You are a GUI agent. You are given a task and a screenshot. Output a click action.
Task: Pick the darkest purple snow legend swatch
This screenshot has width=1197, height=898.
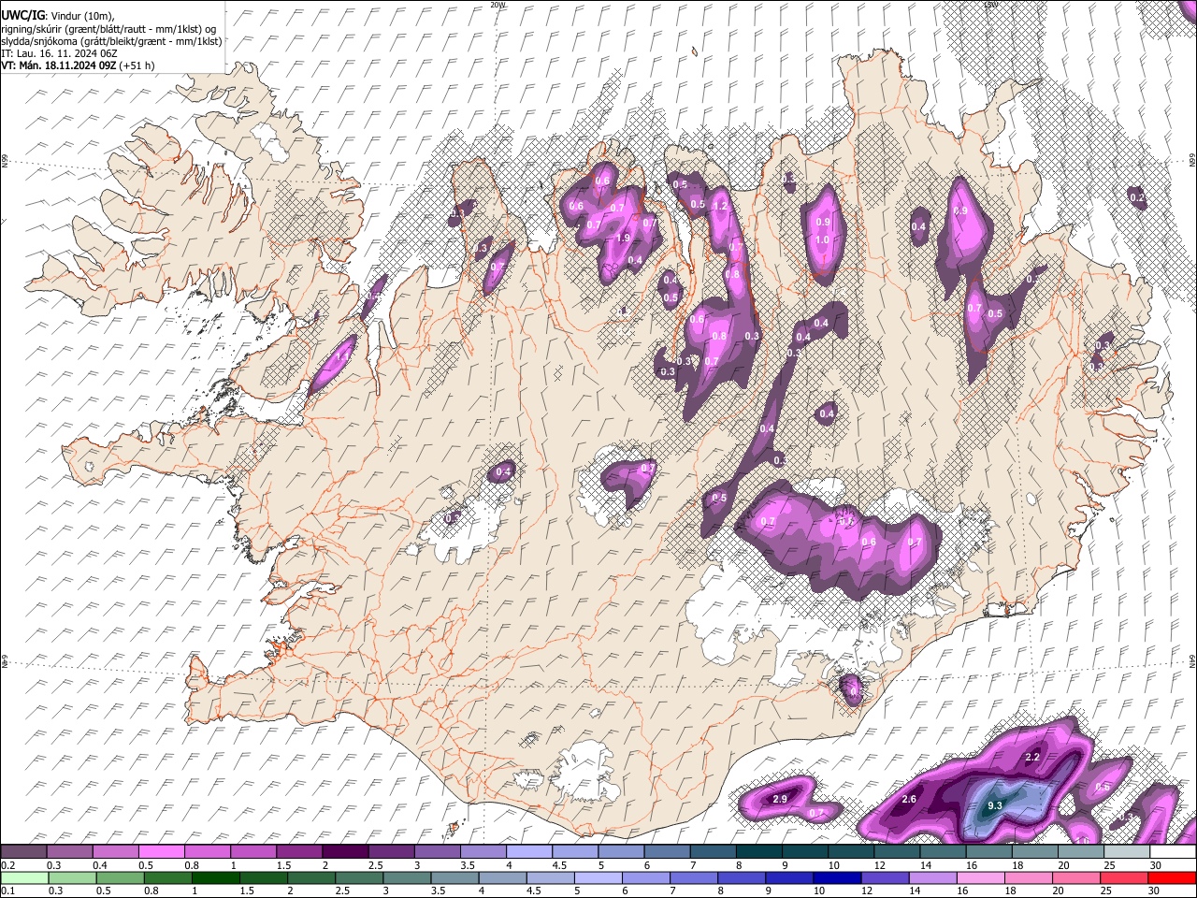click(345, 851)
